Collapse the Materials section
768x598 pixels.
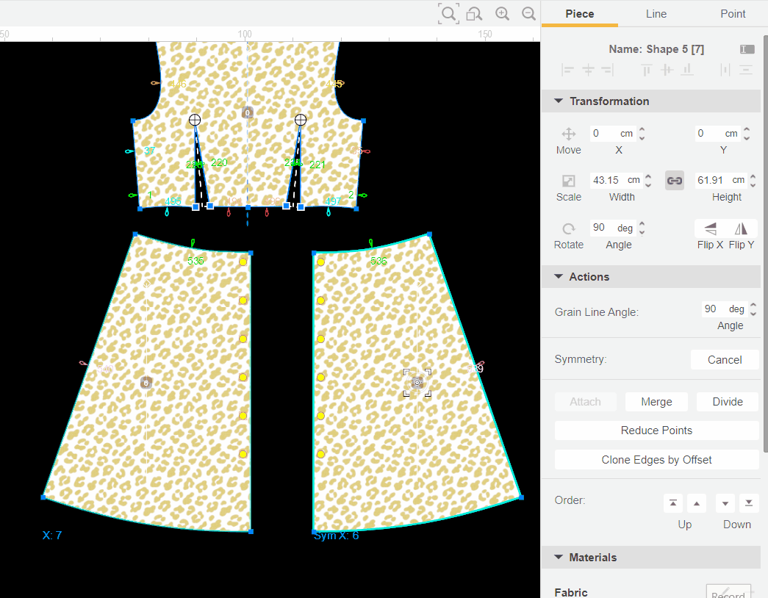coord(559,558)
